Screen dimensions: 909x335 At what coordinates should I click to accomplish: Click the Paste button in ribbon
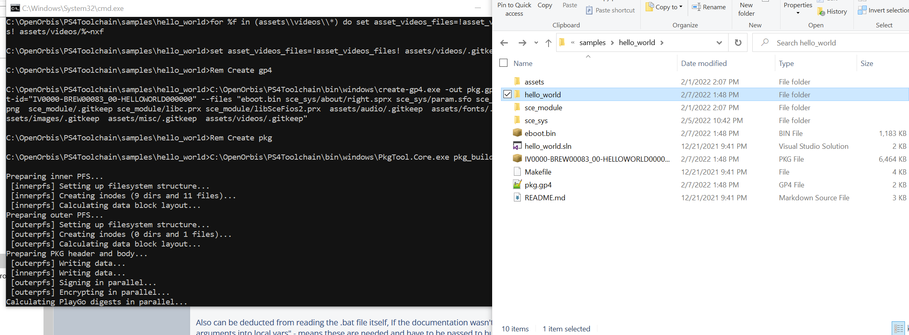(570, 5)
